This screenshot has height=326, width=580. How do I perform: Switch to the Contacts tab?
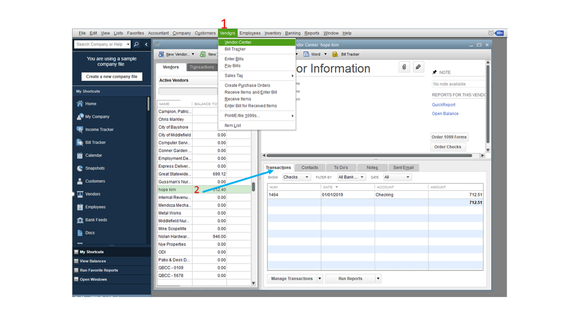point(309,168)
